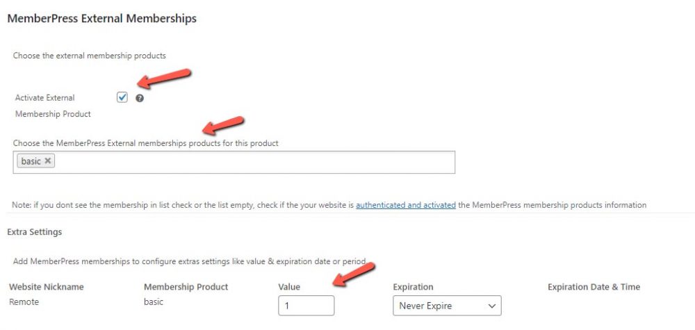This screenshot has height=330, width=695.
Task: Click the Extra Settings section heading
Action: click(35, 231)
